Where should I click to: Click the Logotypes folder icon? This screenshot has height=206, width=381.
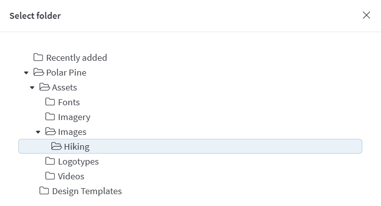pos(50,161)
